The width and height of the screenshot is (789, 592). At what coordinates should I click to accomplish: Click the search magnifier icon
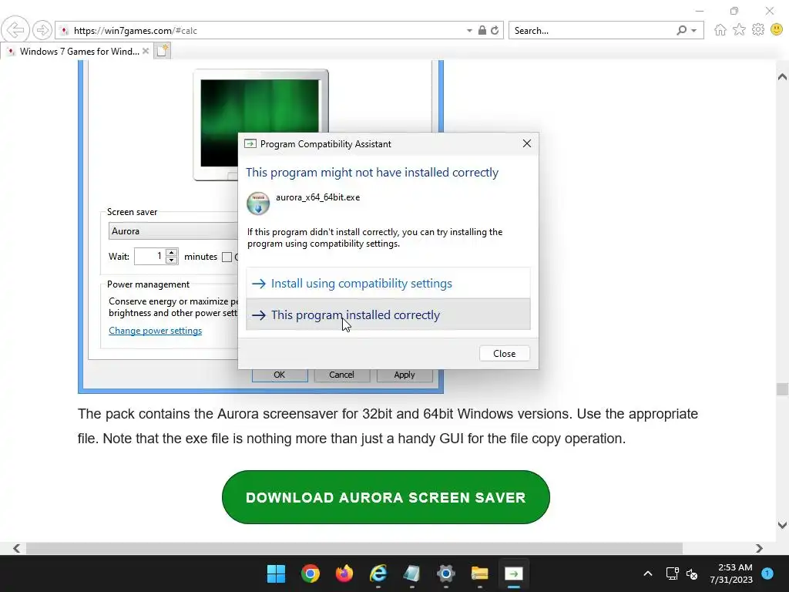681,30
